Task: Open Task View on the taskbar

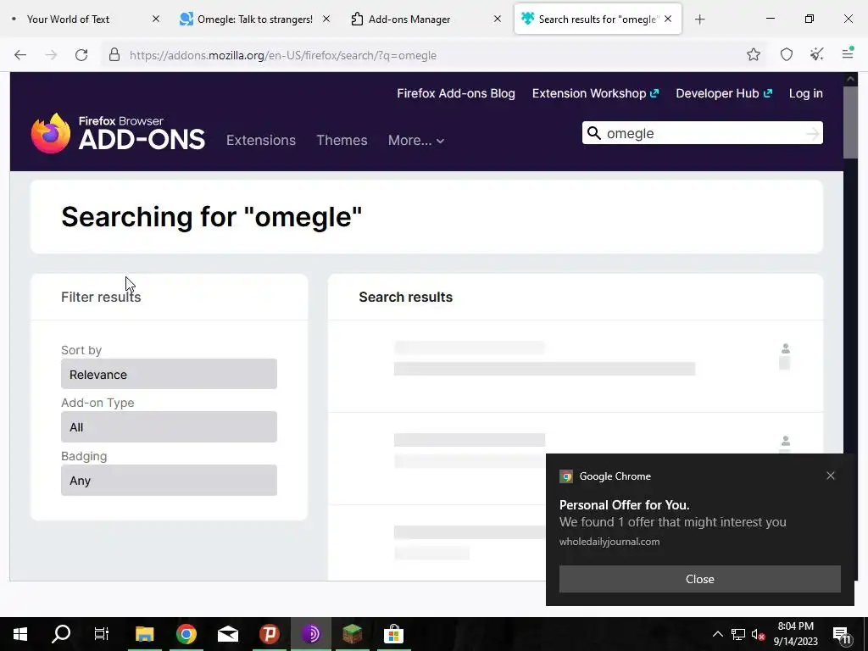Action: pyautogui.click(x=102, y=634)
